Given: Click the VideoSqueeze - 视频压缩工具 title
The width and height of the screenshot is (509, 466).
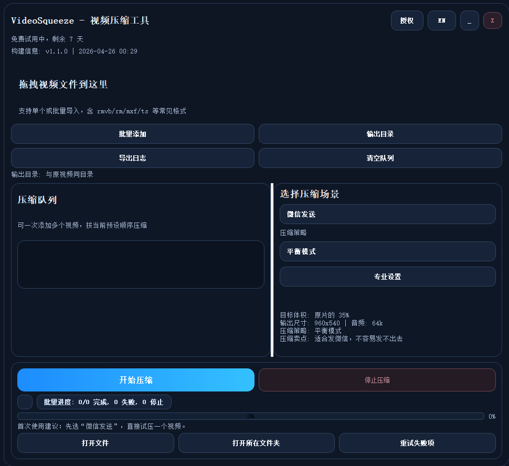Looking at the screenshot, I should click(x=80, y=20).
